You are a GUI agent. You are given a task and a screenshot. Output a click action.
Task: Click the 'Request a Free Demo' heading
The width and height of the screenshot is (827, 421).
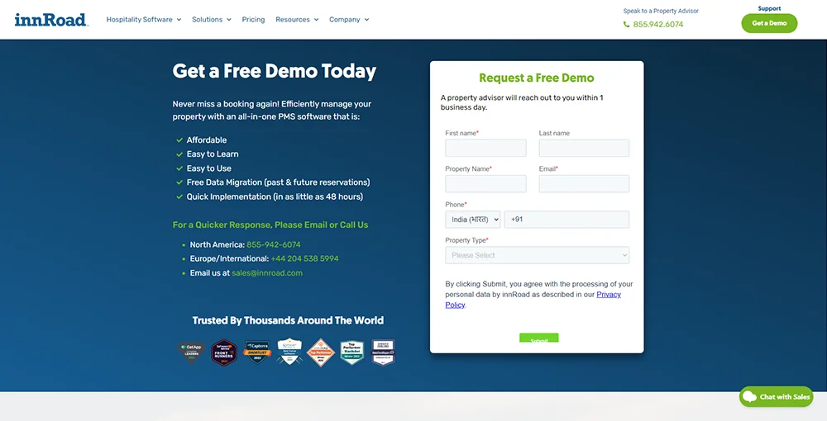tap(537, 78)
